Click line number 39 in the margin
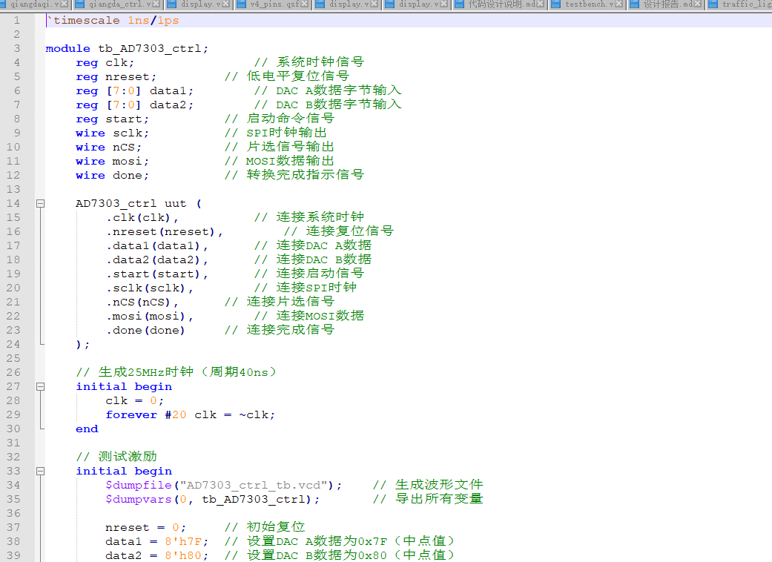The image size is (772, 562). click(13, 555)
